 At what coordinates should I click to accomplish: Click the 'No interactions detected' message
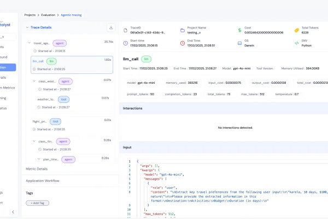tap(235, 128)
